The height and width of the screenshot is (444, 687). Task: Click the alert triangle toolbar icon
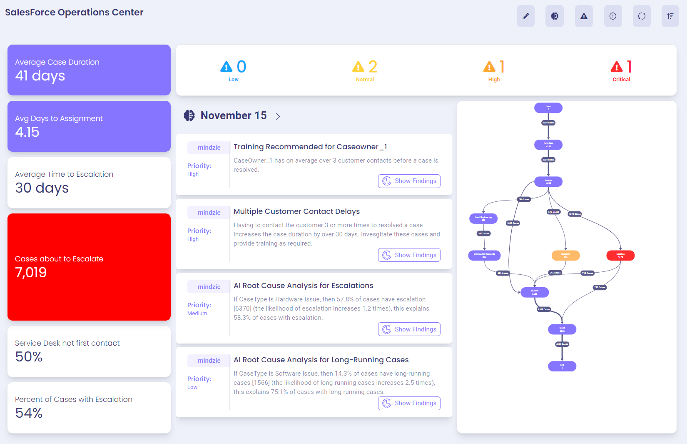[584, 16]
